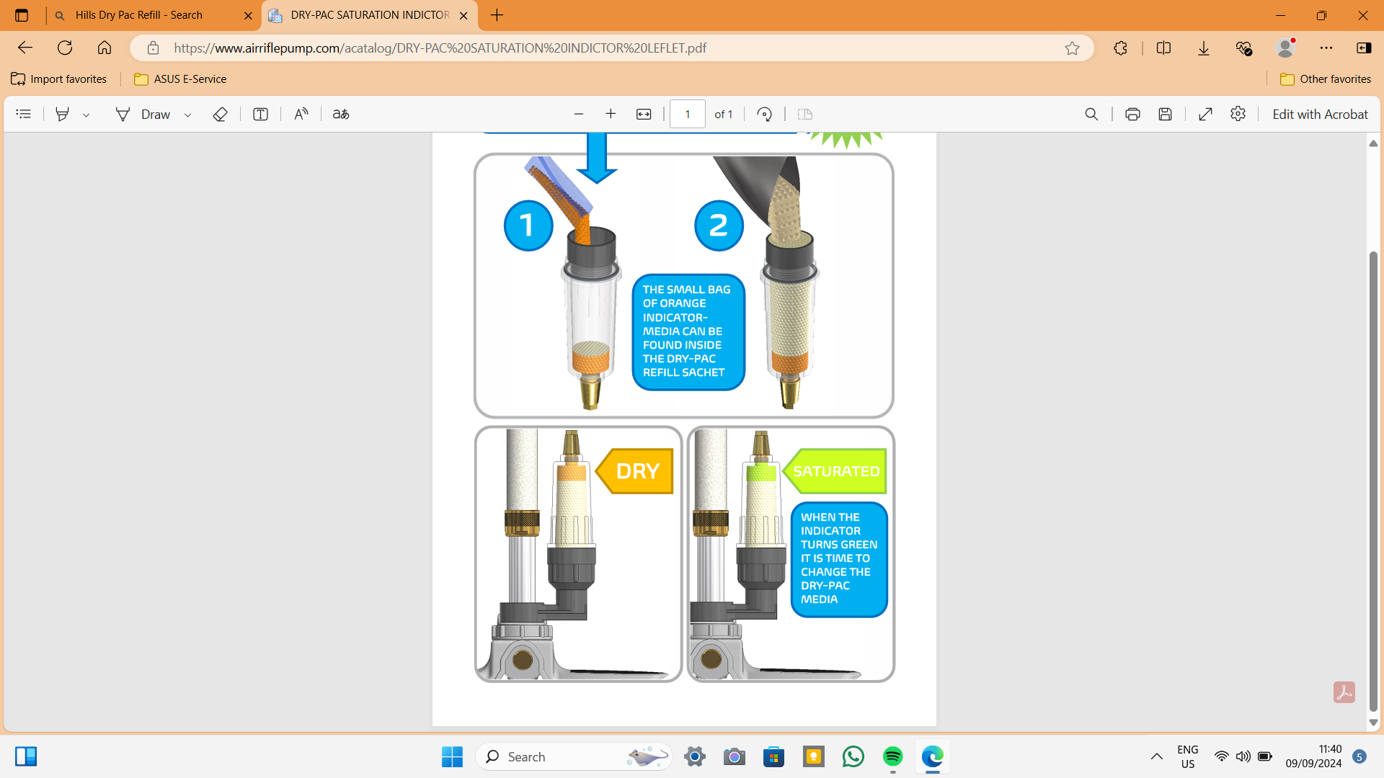1384x778 pixels.
Task: Enter full screen with expand icon
Action: tap(1205, 114)
